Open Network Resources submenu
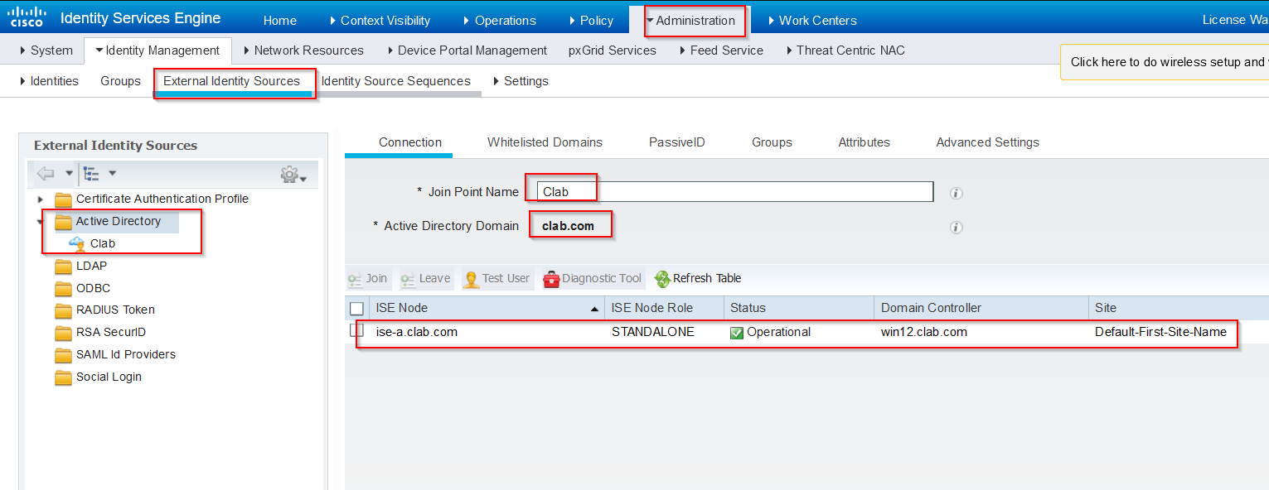This screenshot has width=1269, height=490. (x=303, y=50)
